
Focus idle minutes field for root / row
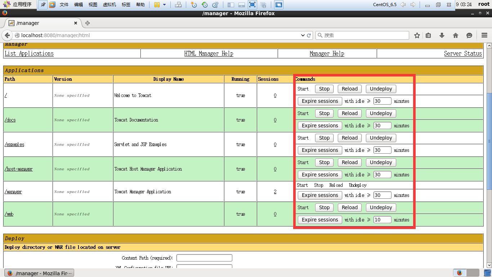coord(382,101)
